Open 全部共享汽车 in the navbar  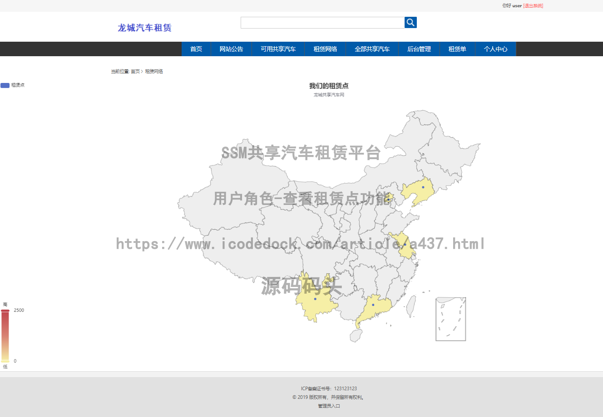pyautogui.click(x=372, y=49)
